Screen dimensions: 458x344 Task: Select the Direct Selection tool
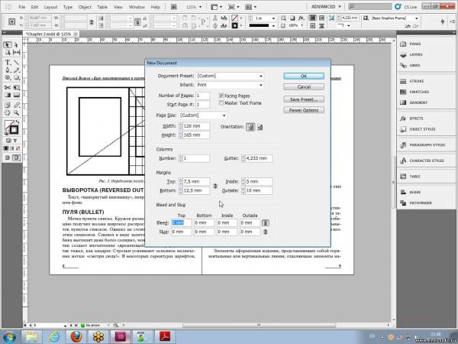click(16, 44)
